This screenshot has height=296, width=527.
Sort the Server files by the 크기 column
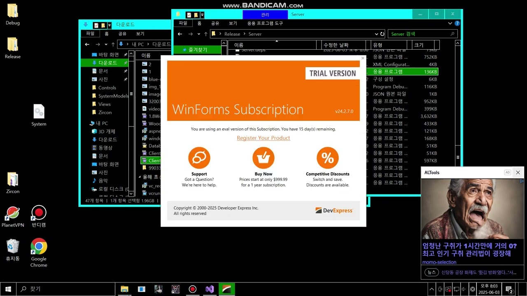tap(423, 45)
